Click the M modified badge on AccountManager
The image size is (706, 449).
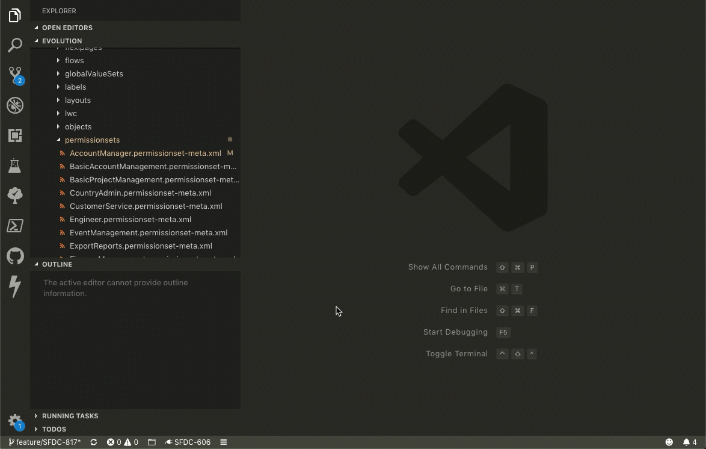(x=230, y=153)
